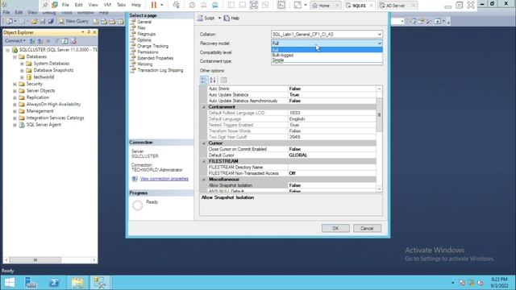This screenshot has height=290, width=516.
Task: Select Bulk-logged recovery model option
Action: pyautogui.click(x=327, y=55)
